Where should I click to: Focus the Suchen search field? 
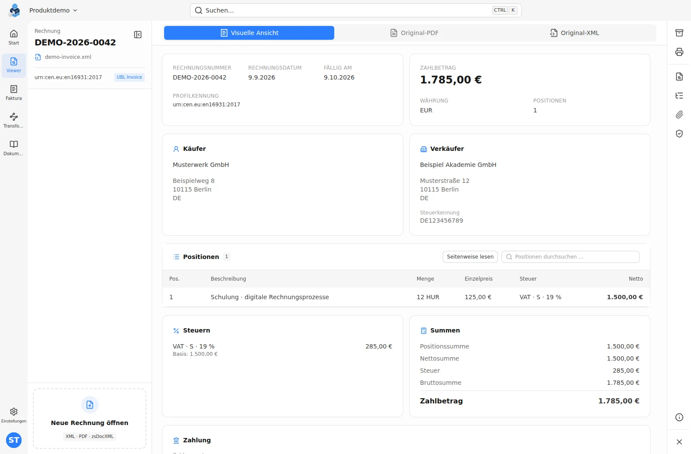pos(356,10)
